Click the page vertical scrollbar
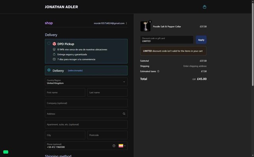The width and height of the screenshot is (254, 157). pyautogui.click(x=252, y=44)
